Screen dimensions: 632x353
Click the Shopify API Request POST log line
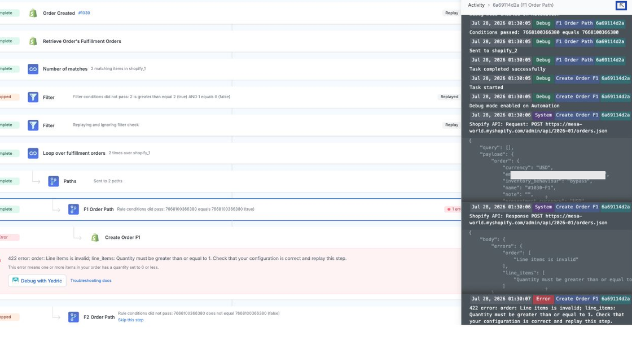point(538,128)
